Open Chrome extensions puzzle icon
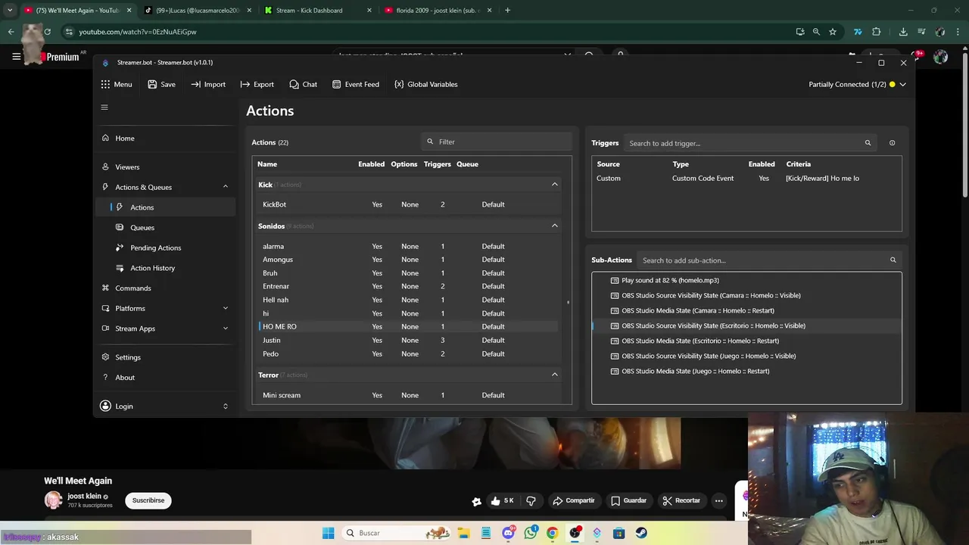Viewport: 969px width, 545px height. [x=876, y=32]
